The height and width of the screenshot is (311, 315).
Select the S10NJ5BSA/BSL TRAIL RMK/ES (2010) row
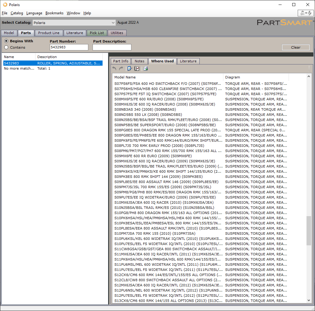tap(201, 208)
